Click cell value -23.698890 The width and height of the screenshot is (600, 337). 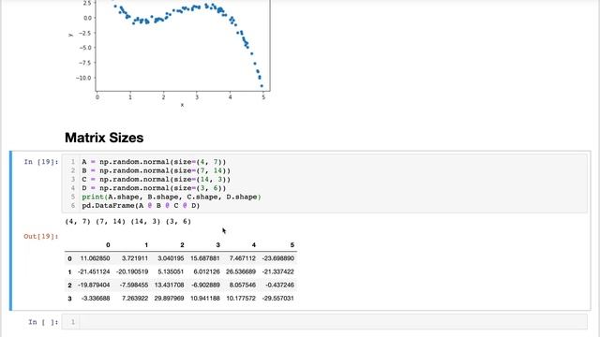(x=278, y=258)
